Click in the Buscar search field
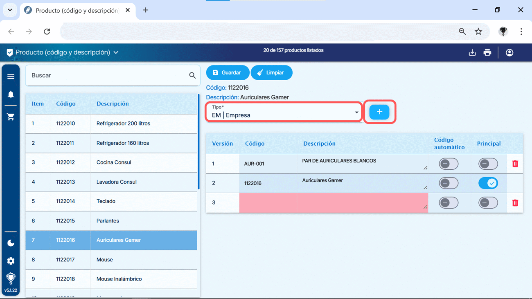Screen dimensions: 532x299 click(x=107, y=76)
